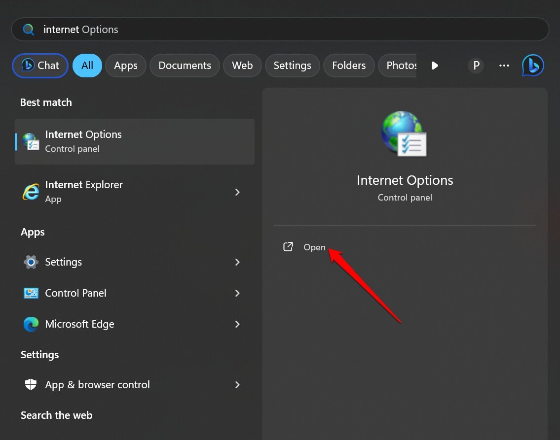This screenshot has height=440, width=560.
Task: Expand more options for Internet Explorer
Action: pos(237,192)
